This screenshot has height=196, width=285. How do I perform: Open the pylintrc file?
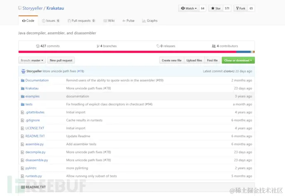31,168
